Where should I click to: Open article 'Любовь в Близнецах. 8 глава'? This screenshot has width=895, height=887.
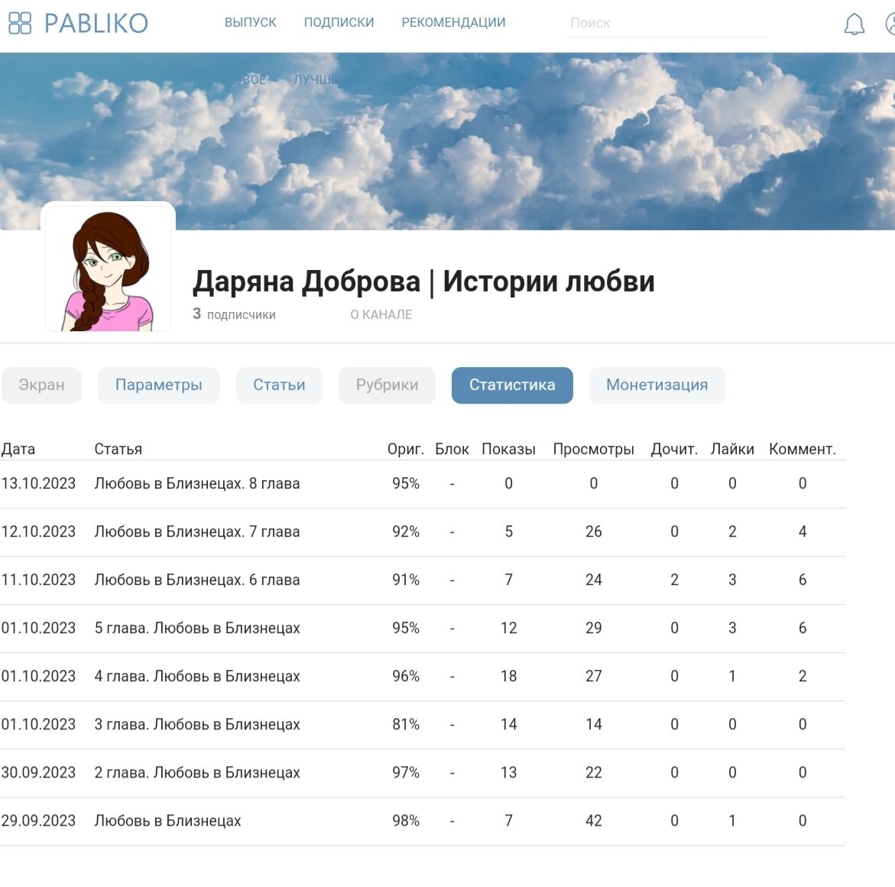(x=196, y=483)
